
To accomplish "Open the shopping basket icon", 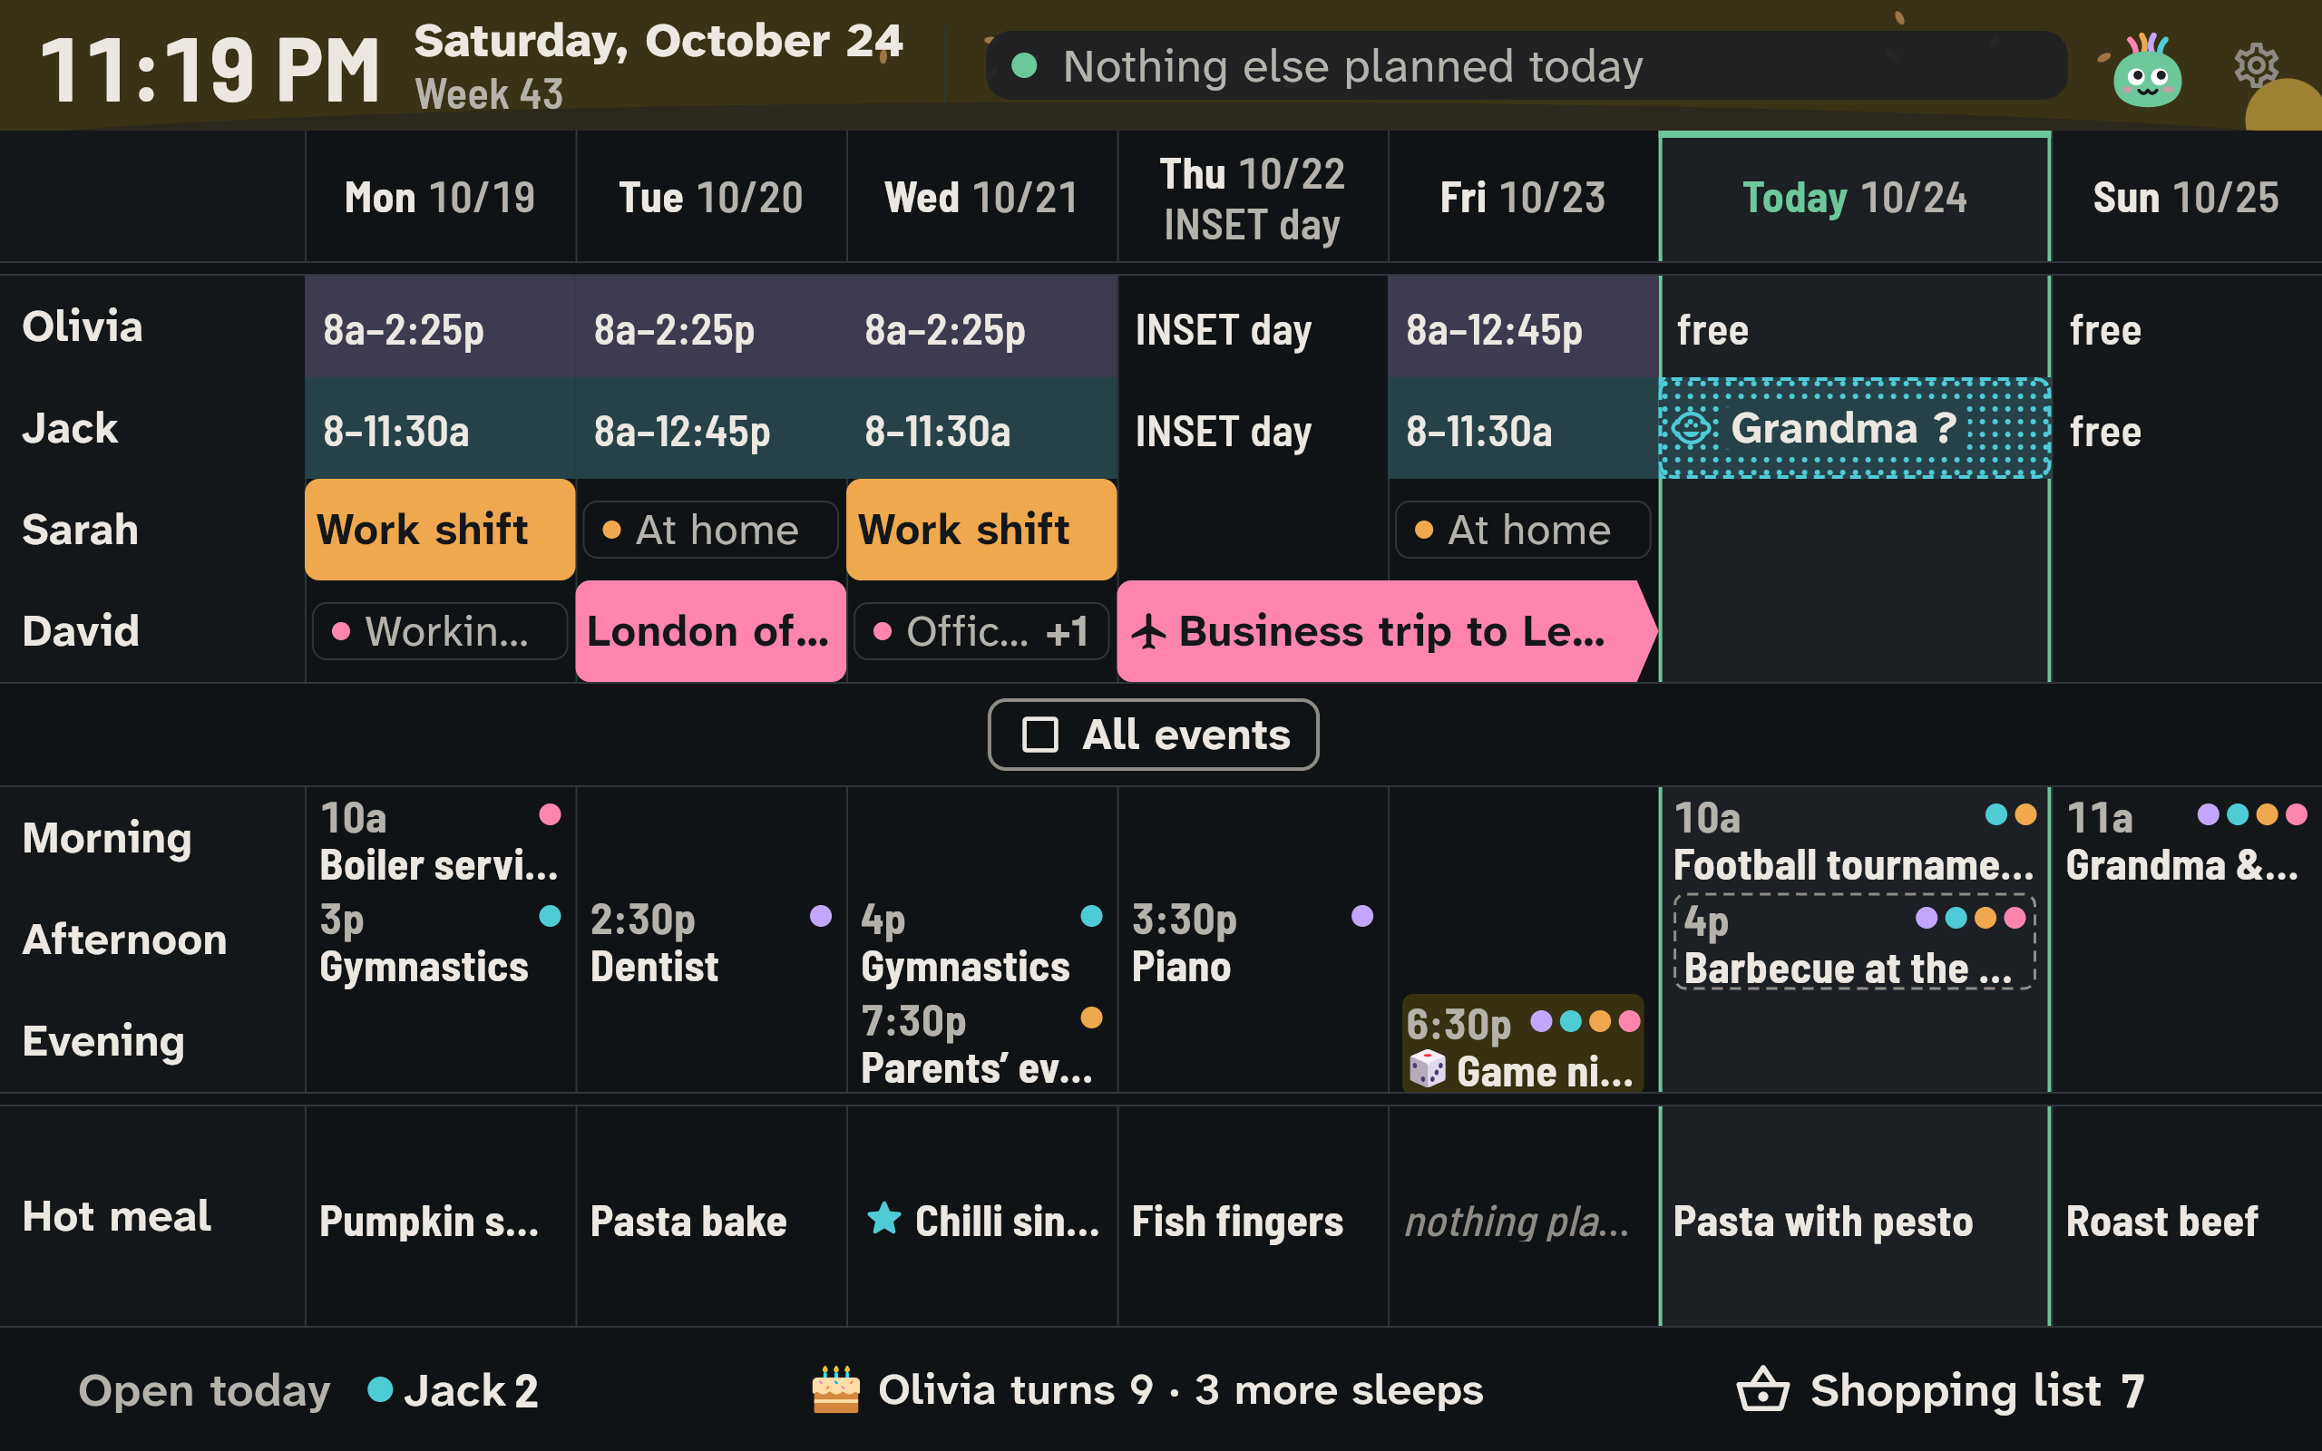I will [1762, 1389].
